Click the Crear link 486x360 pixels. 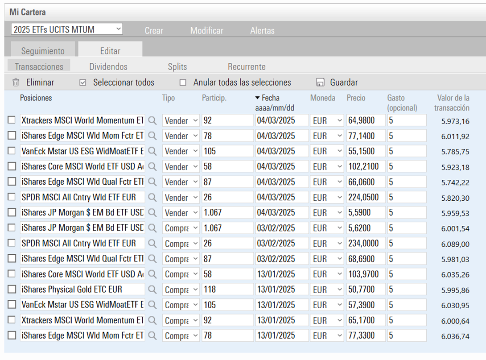point(154,30)
